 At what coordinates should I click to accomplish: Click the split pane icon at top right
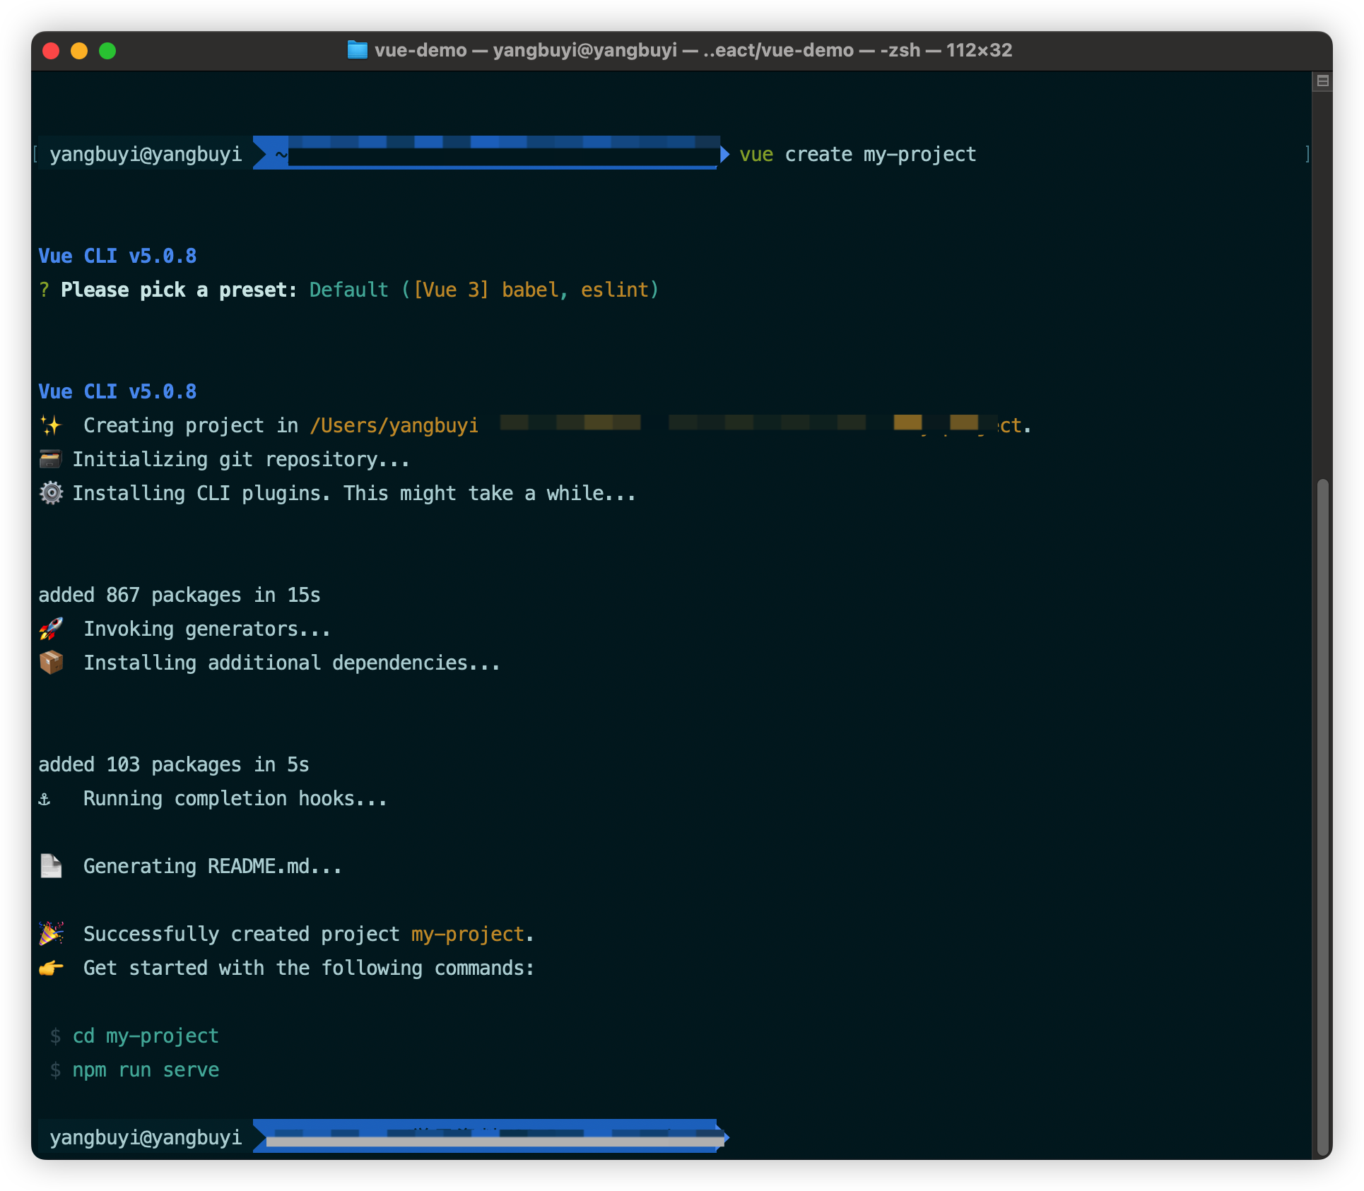(1322, 81)
